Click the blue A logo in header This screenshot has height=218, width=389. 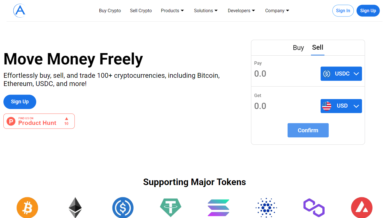[x=19, y=11]
